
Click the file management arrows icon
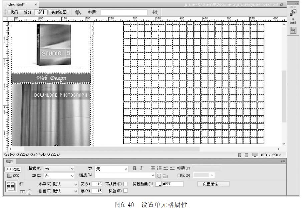pos(155,12)
